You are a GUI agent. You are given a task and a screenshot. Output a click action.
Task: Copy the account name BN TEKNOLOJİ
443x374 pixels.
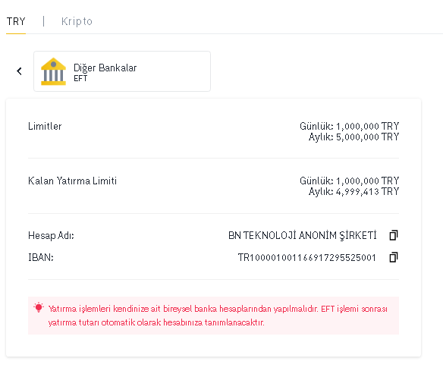point(394,235)
